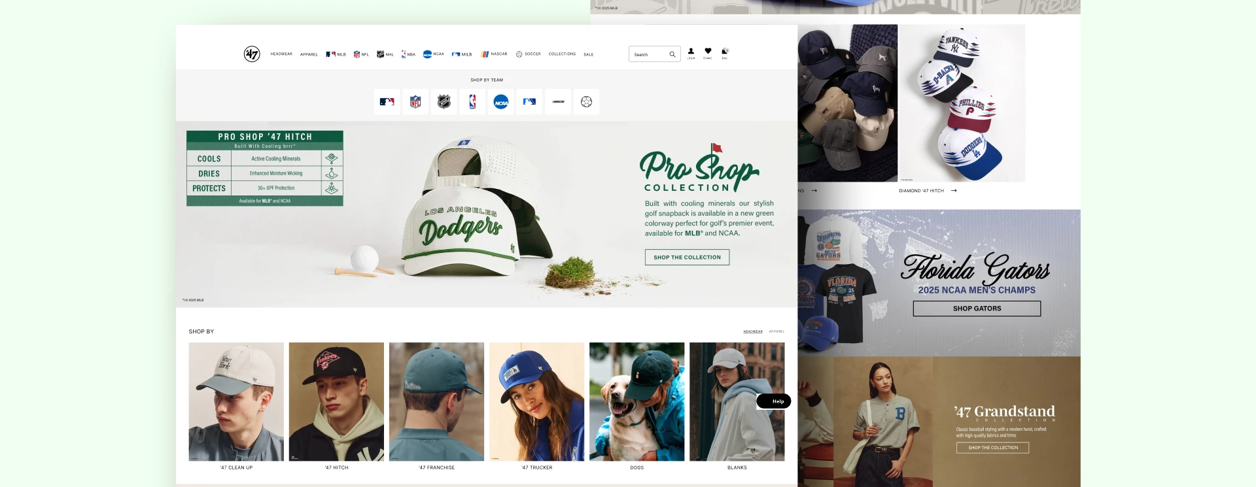The image size is (1256, 487).
Task: Open the '47 HITCH Yankees cap thumbnail
Action: (x=336, y=402)
